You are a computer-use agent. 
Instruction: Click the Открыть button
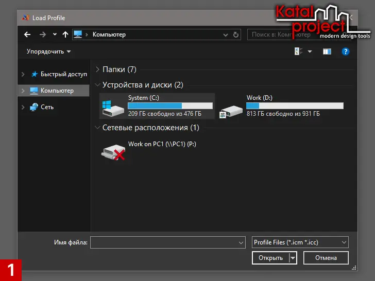pyautogui.click(x=270, y=258)
